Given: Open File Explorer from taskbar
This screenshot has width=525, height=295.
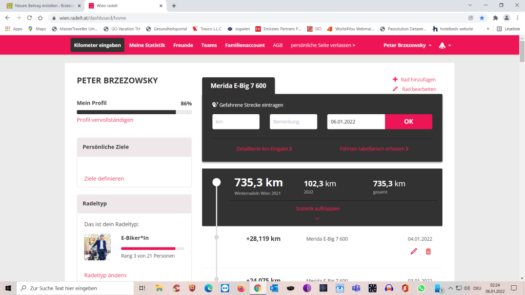Looking at the screenshot, I should pos(159,288).
